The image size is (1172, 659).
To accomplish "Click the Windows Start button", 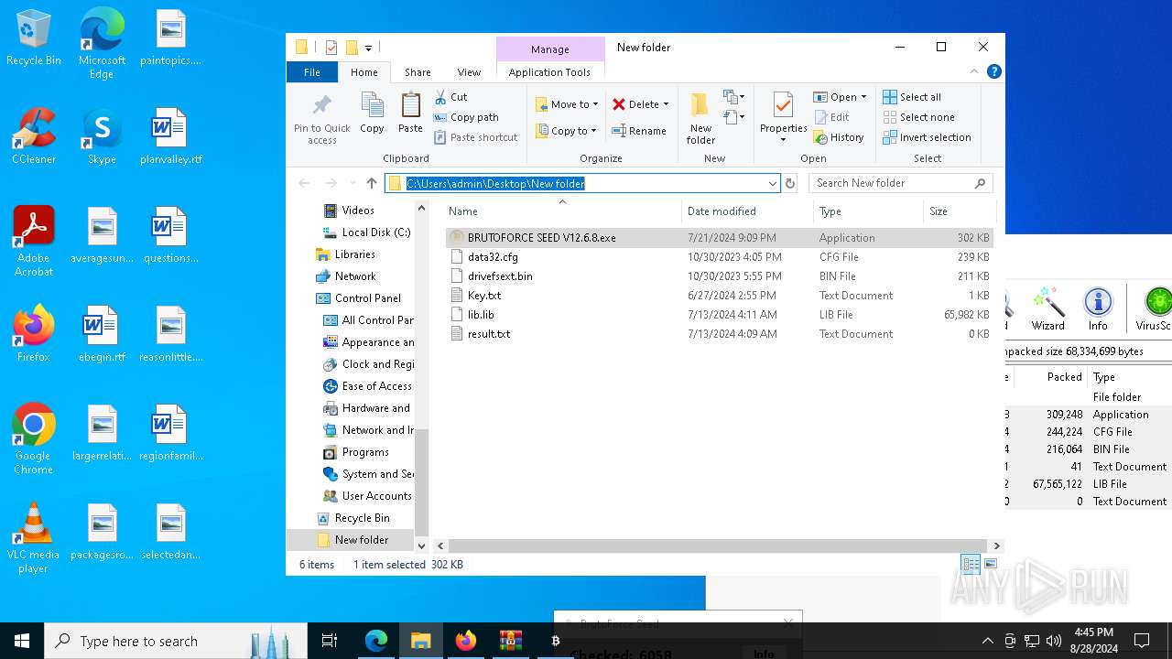I will [x=22, y=641].
